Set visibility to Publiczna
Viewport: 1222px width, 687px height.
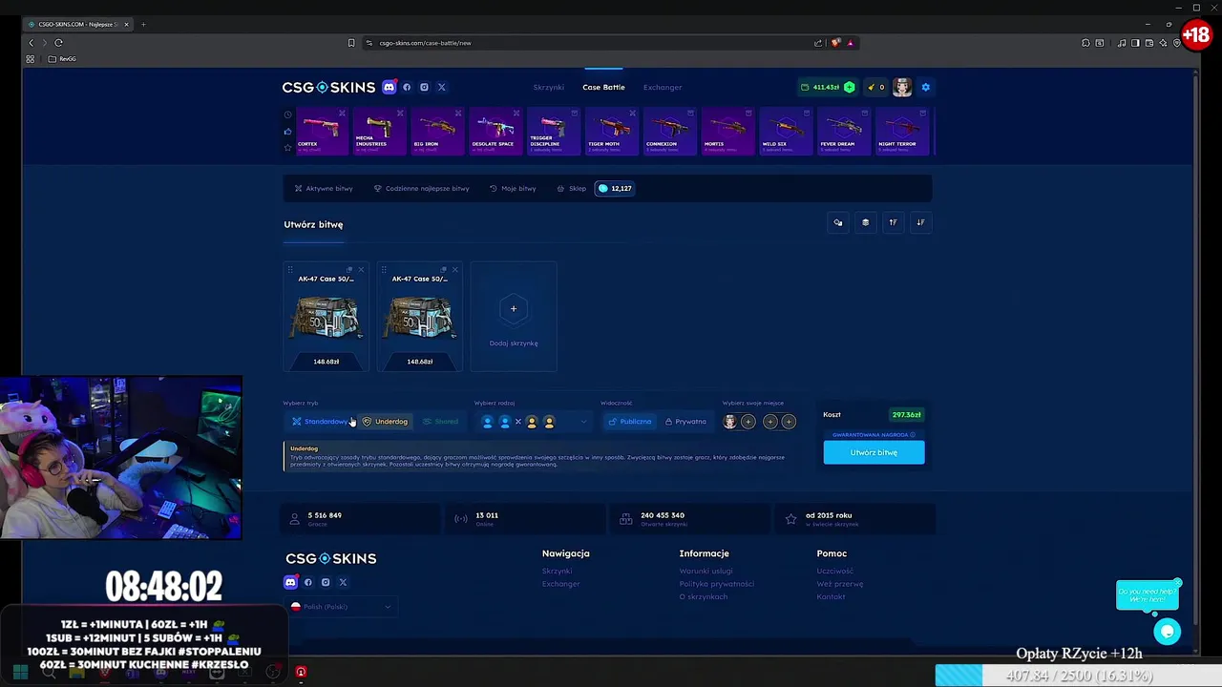point(629,421)
